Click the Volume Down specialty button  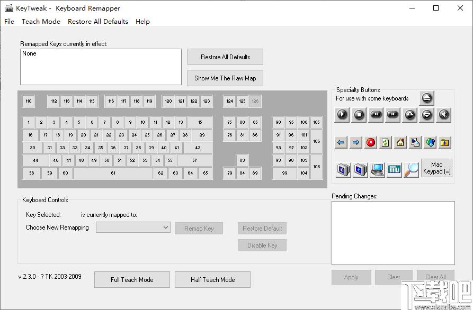pos(427,115)
